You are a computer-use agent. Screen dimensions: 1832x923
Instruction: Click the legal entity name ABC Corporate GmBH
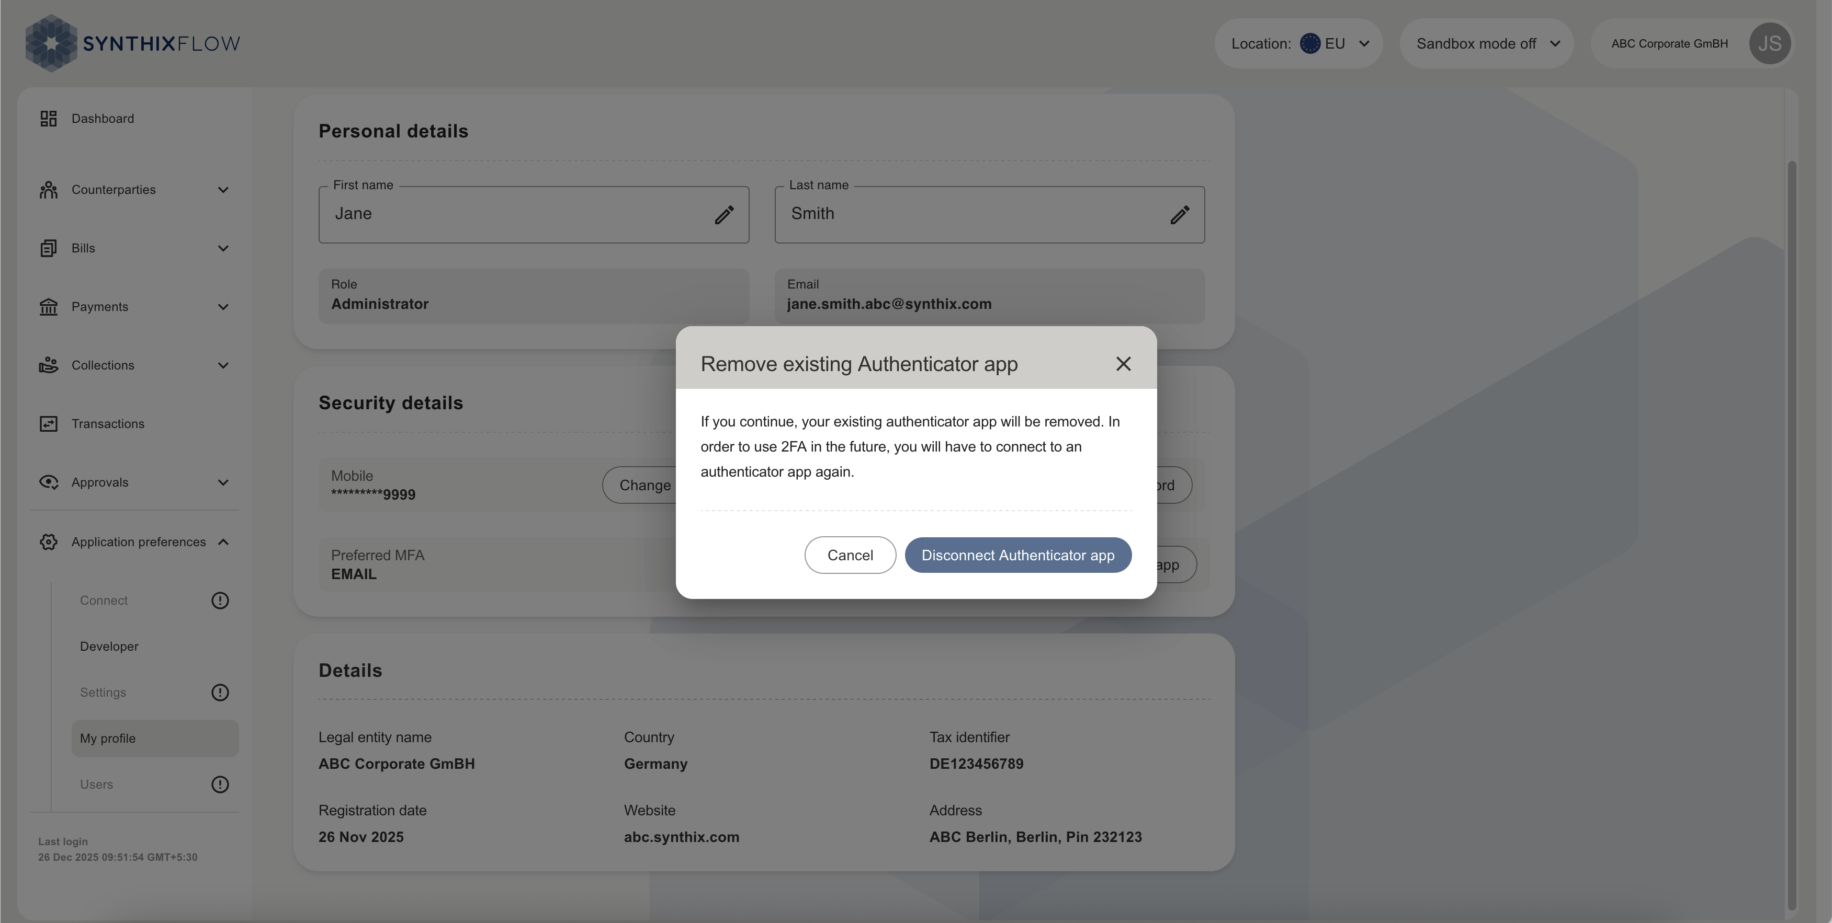pos(396,764)
